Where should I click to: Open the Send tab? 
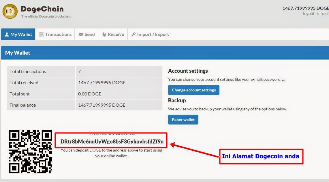(x=87, y=34)
